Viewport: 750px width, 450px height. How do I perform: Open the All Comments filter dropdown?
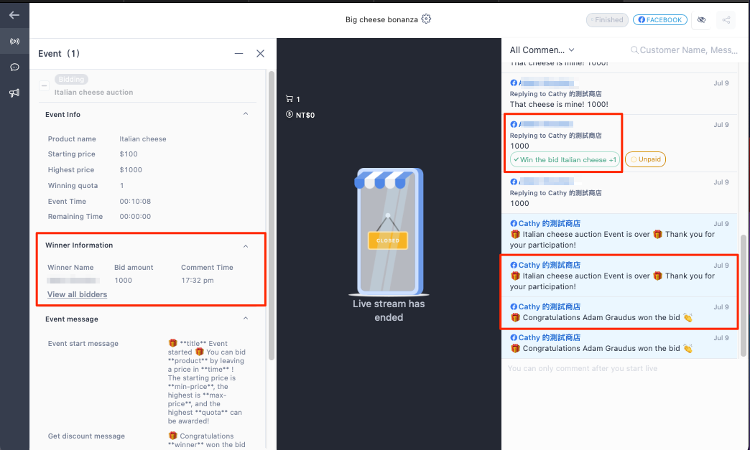point(542,50)
